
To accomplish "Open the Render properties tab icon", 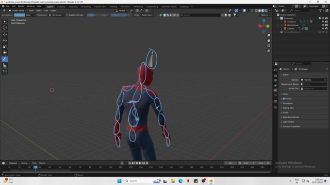I will 275,76.
